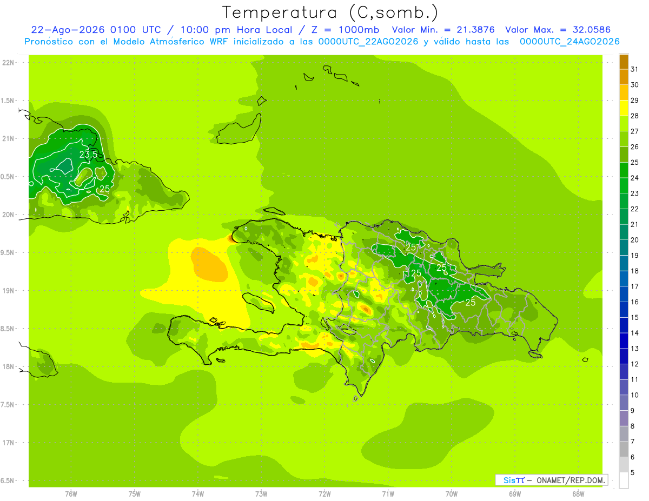
Task: Click "0000UTC_24AGO2026" valid-until time text
Action: pyautogui.click(x=569, y=42)
